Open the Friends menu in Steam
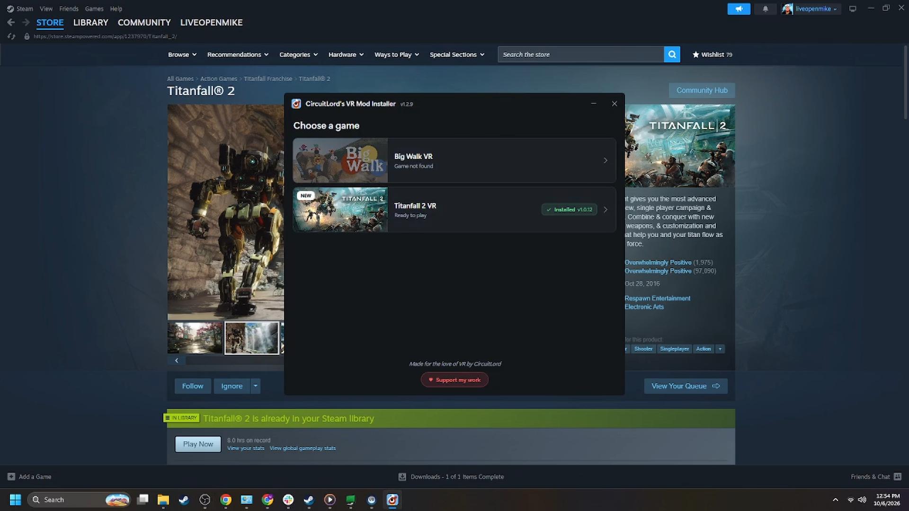 click(x=69, y=9)
